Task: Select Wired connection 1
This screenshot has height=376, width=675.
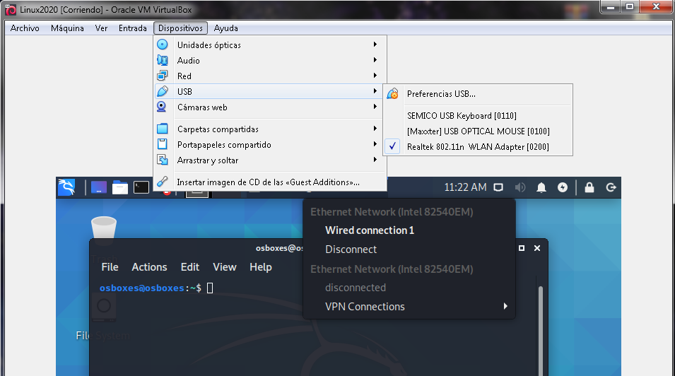Action: pyautogui.click(x=370, y=230)
